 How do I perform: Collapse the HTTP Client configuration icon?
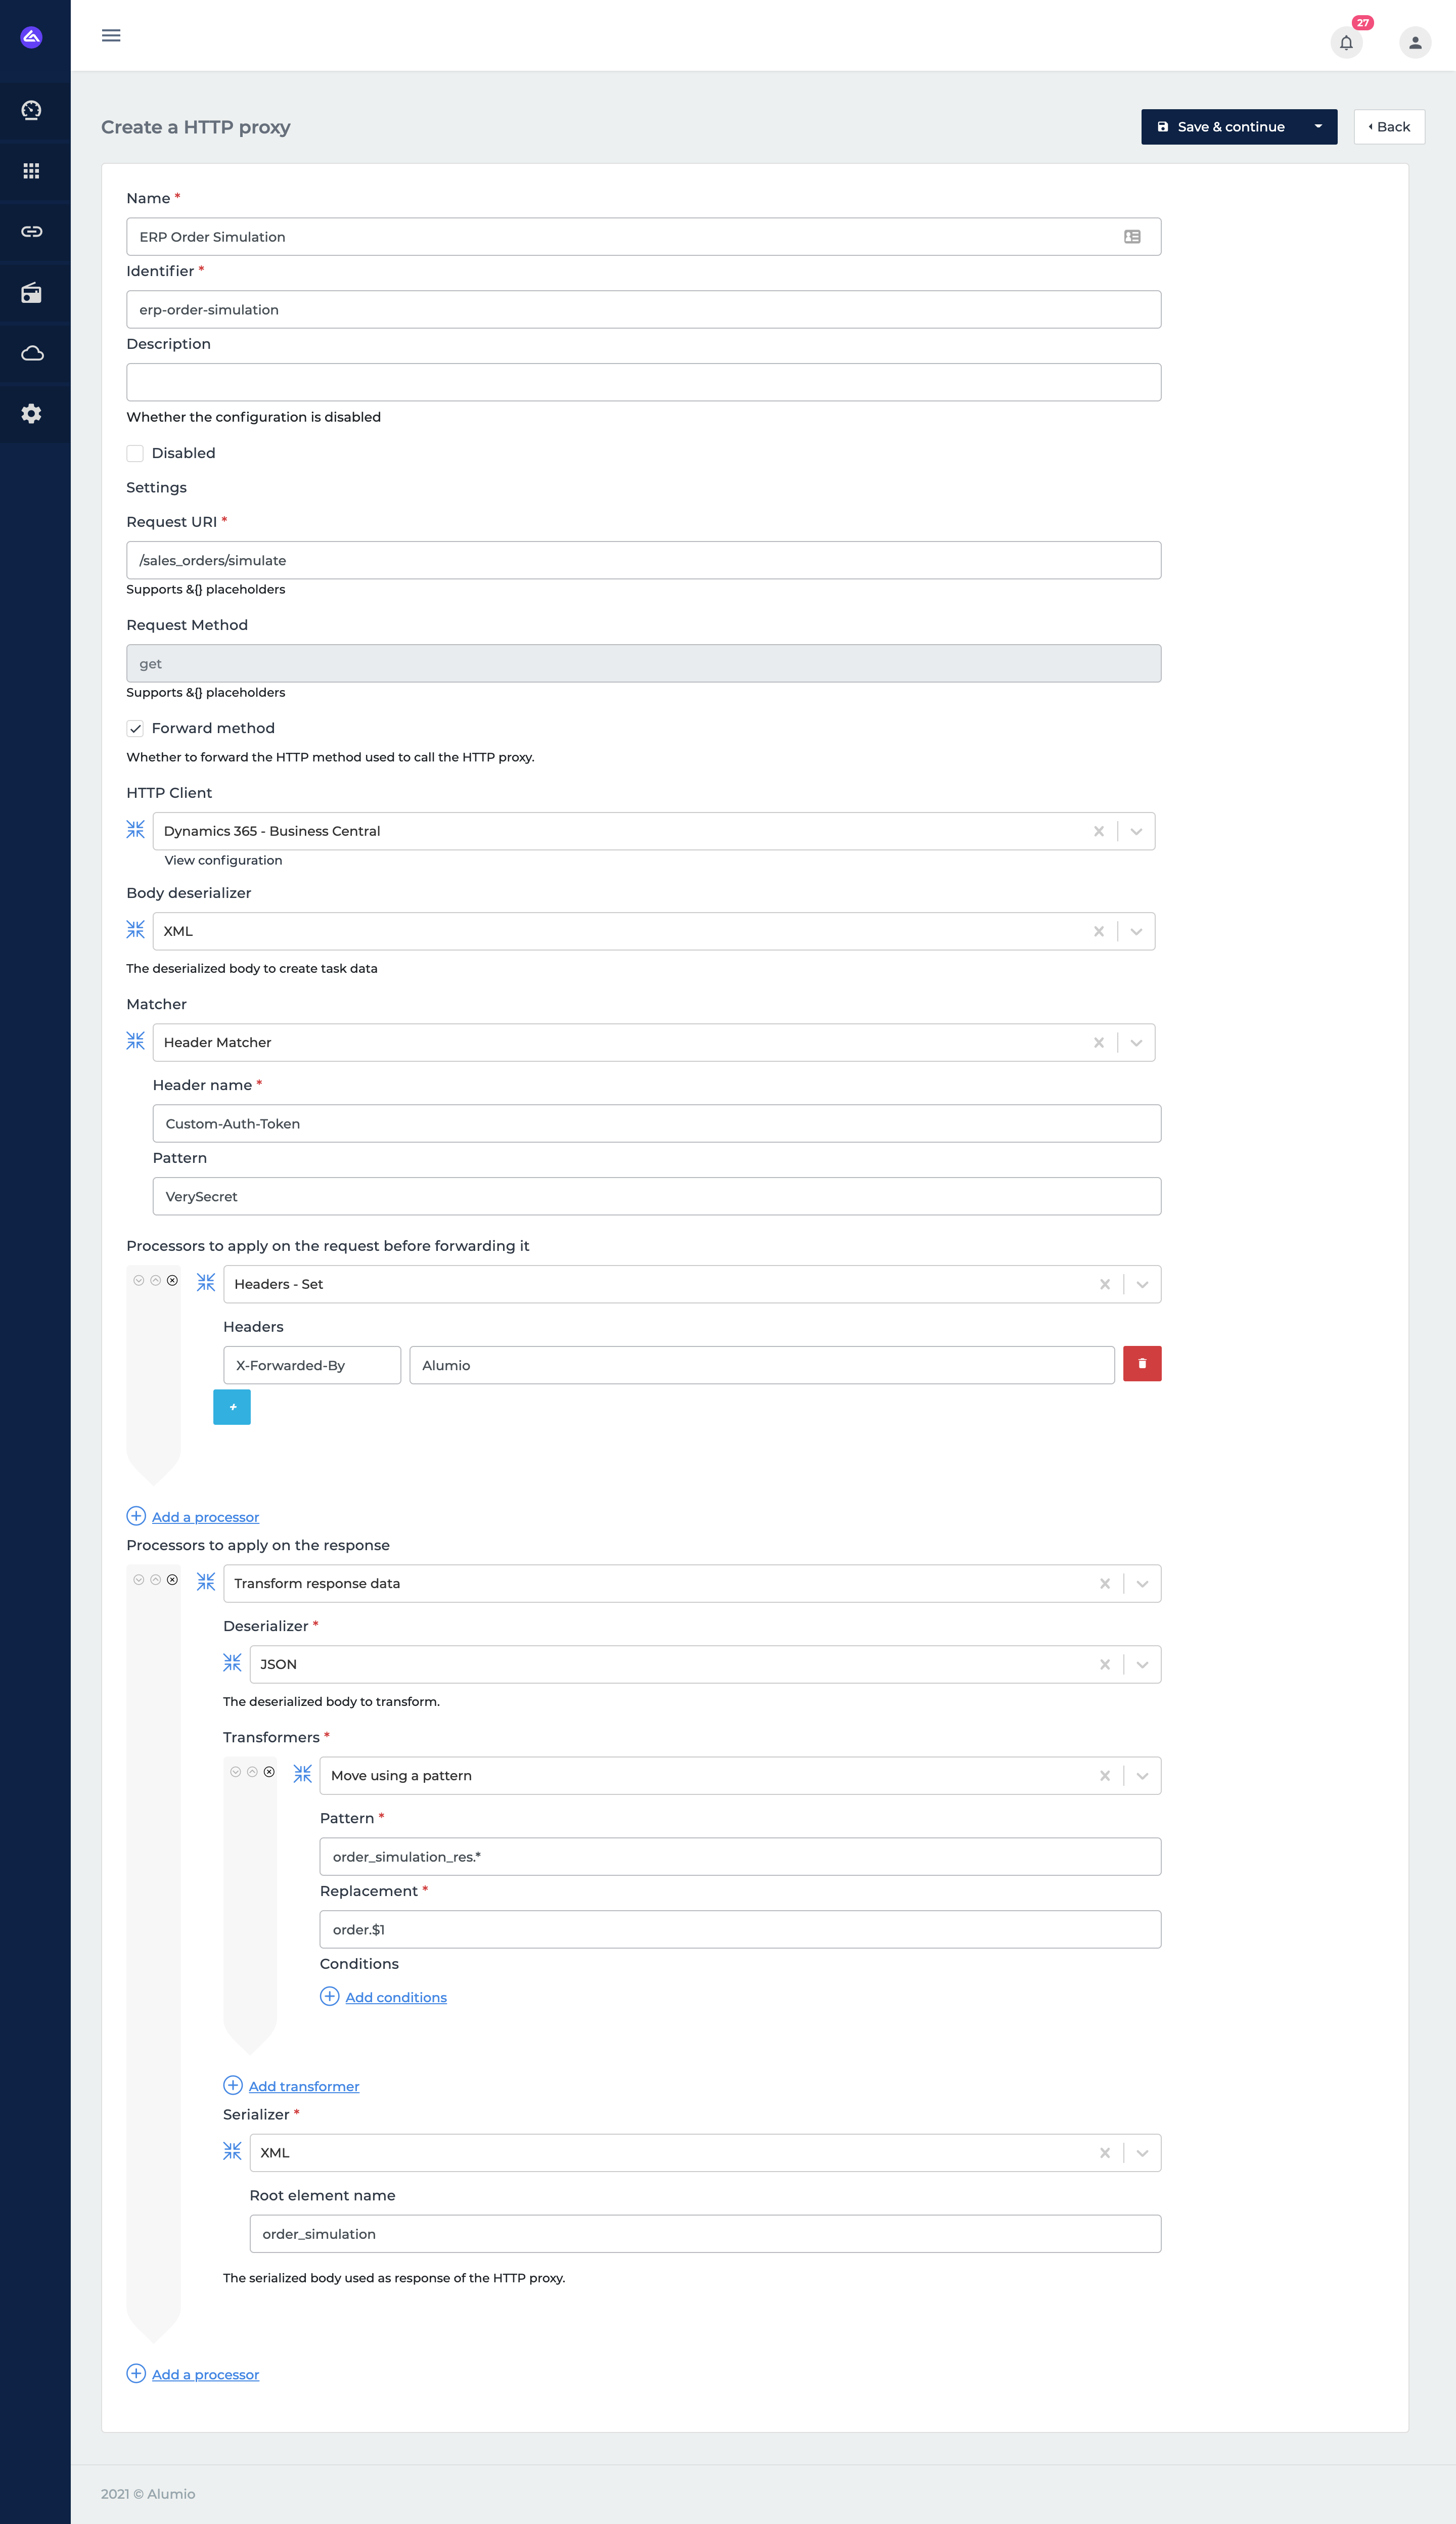tap(136, 830)
